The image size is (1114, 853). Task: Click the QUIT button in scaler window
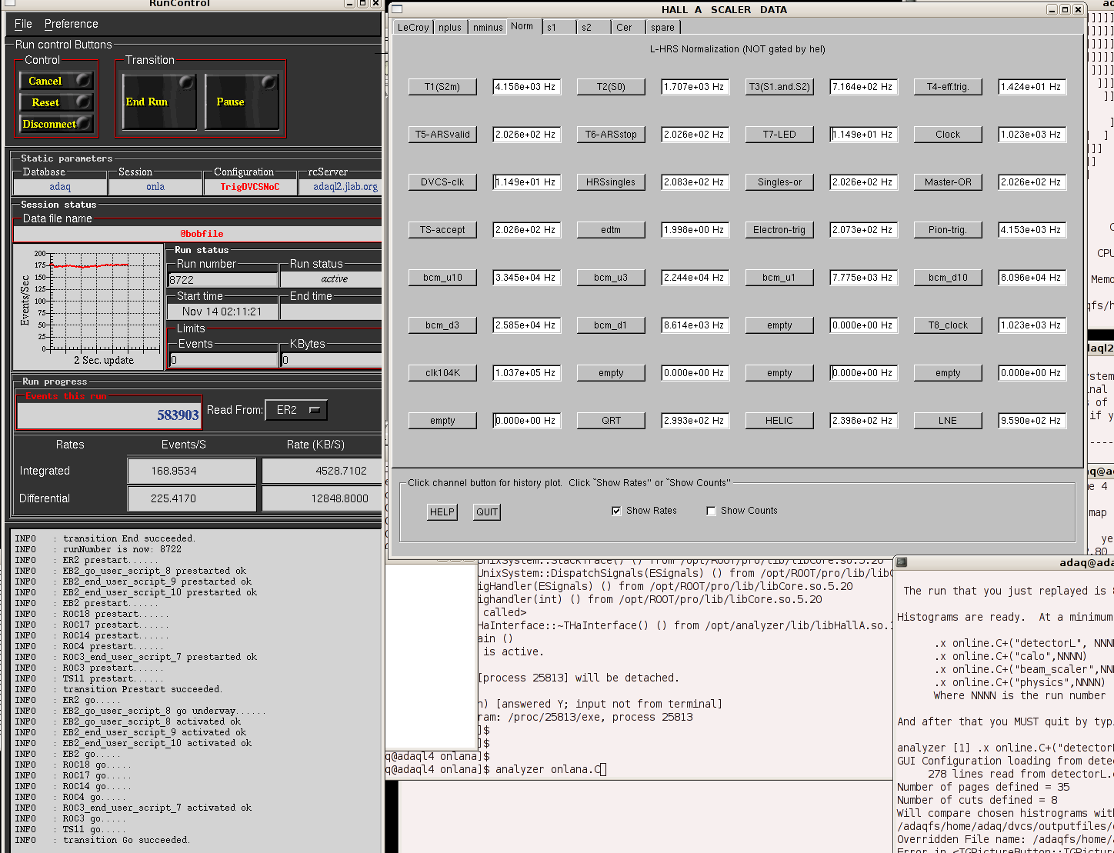[487, 512]
